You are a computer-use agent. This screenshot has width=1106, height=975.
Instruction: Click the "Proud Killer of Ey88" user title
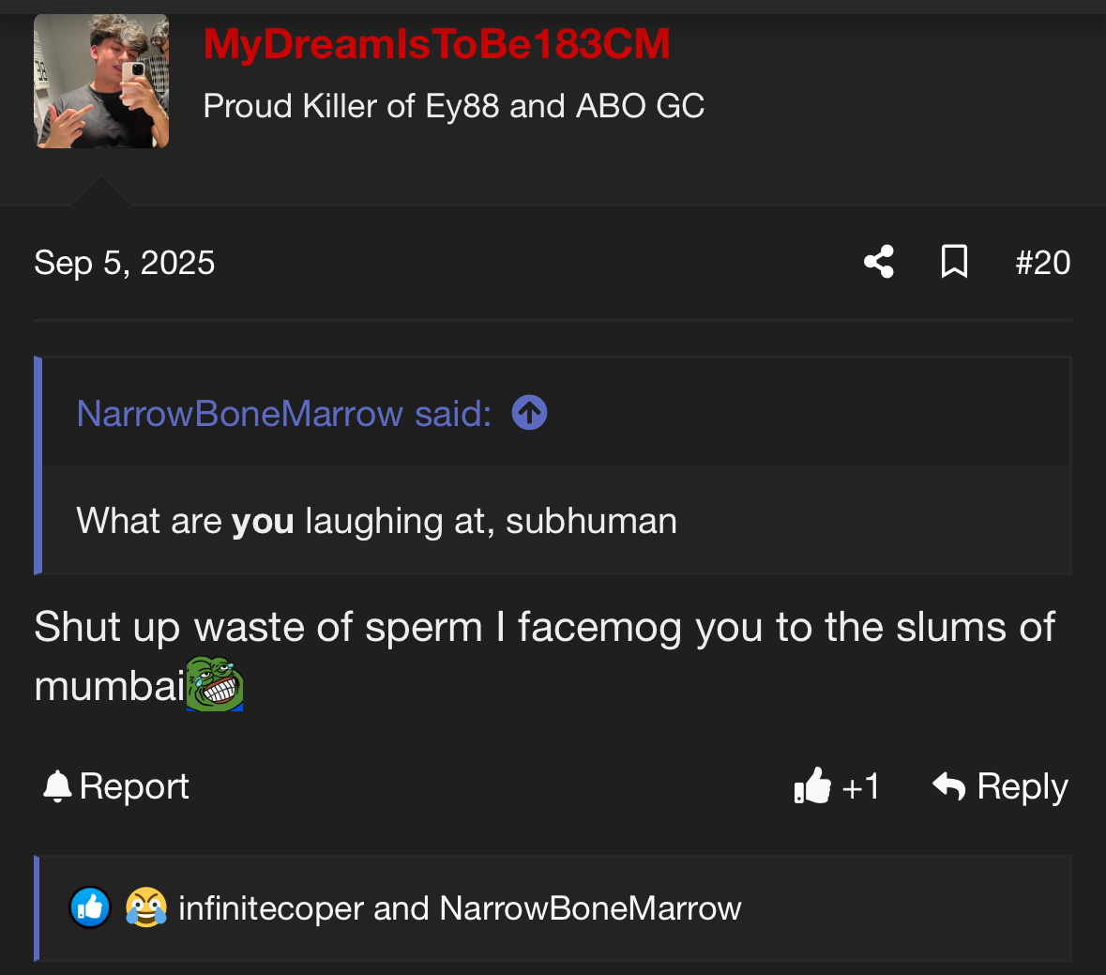[x=453, y=106]
